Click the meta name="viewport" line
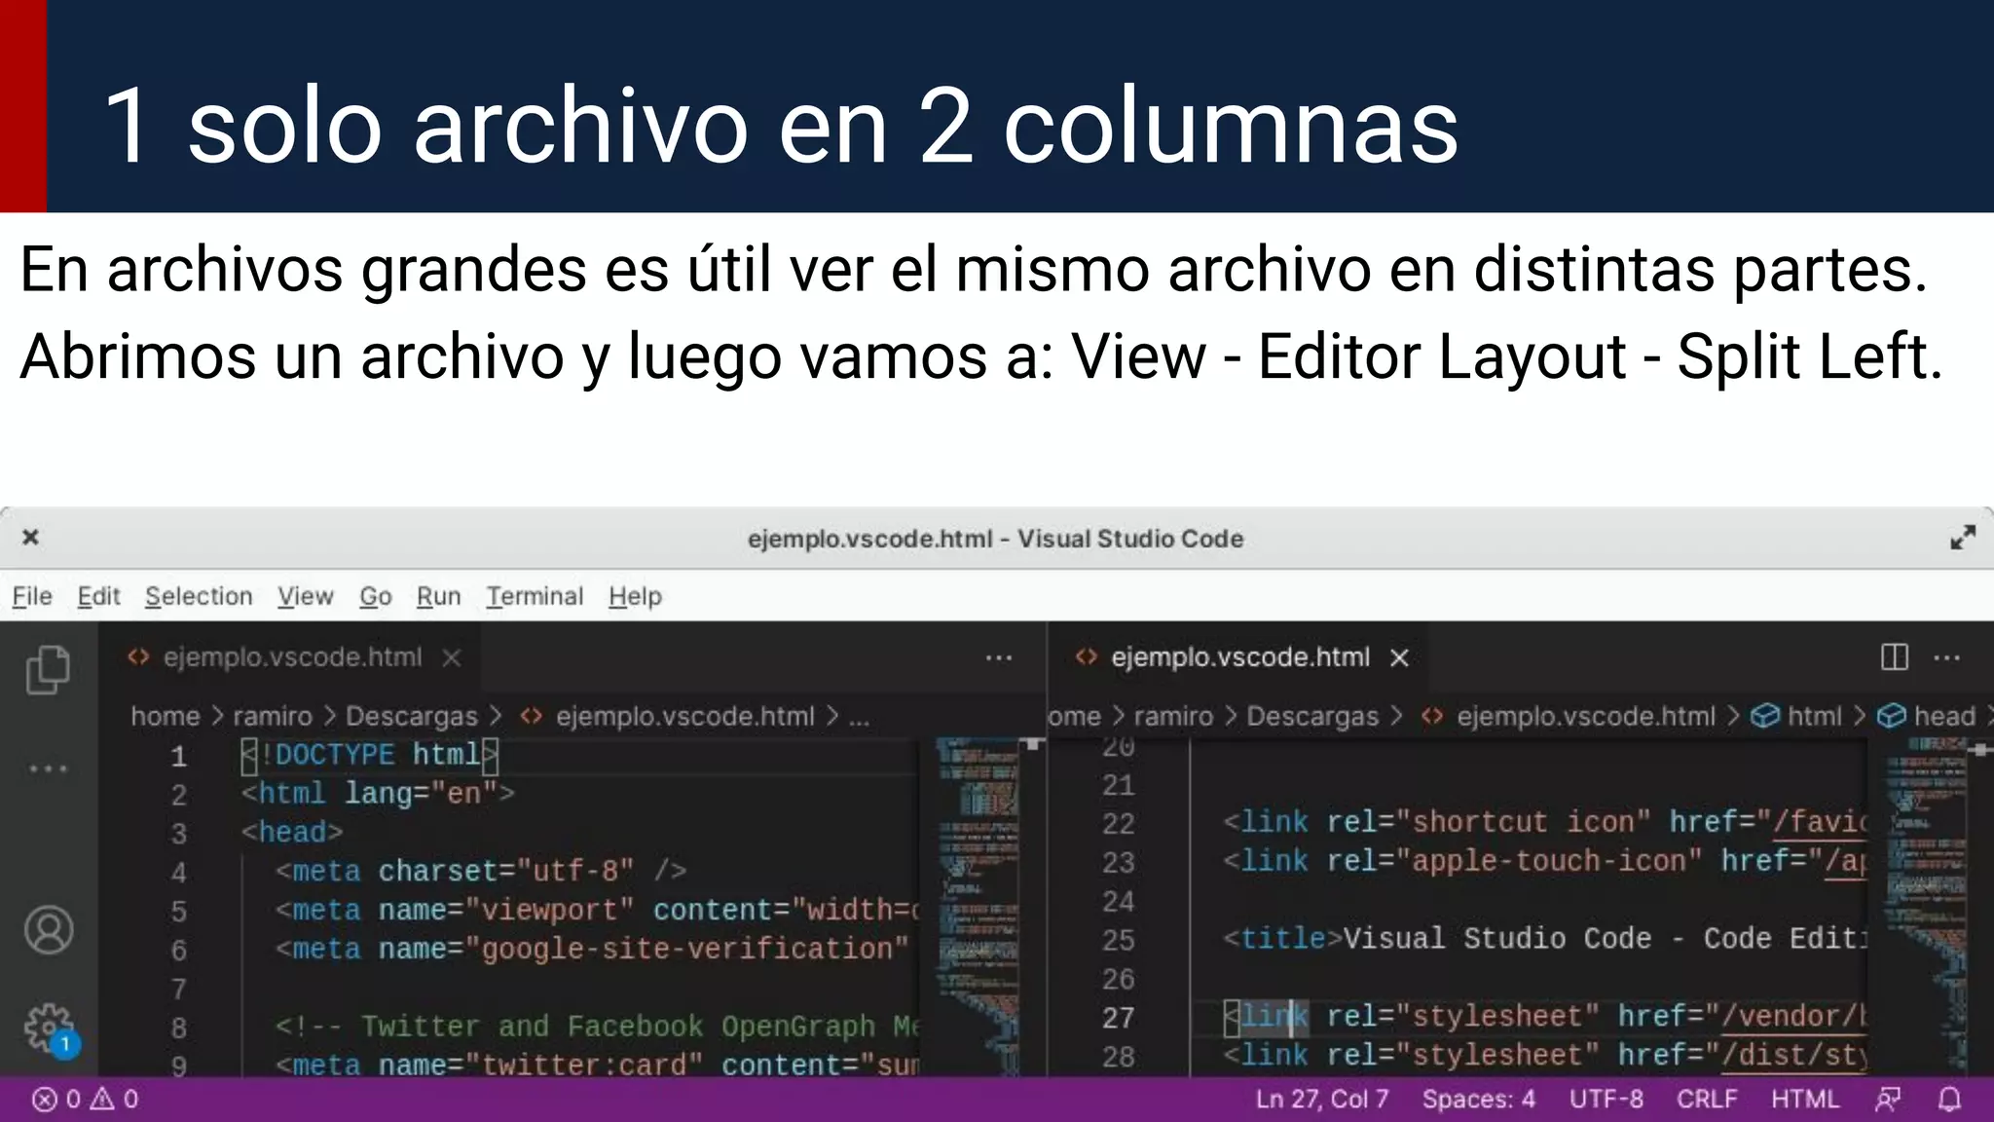 click(597, 910)
